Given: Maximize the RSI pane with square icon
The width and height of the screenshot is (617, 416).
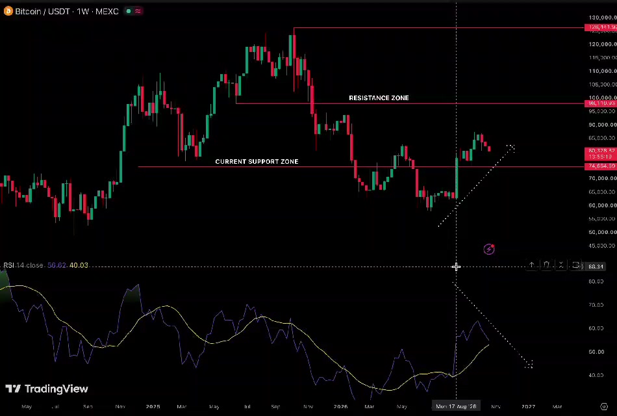Looking at the screenshot, I should coord(575,265).
